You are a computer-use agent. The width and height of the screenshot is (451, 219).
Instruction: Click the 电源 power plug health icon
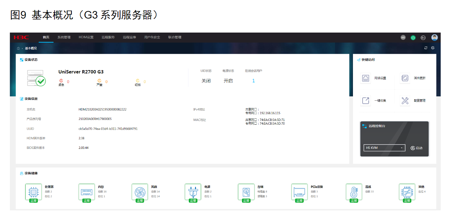pyautogui.click(x=193, y=192)
